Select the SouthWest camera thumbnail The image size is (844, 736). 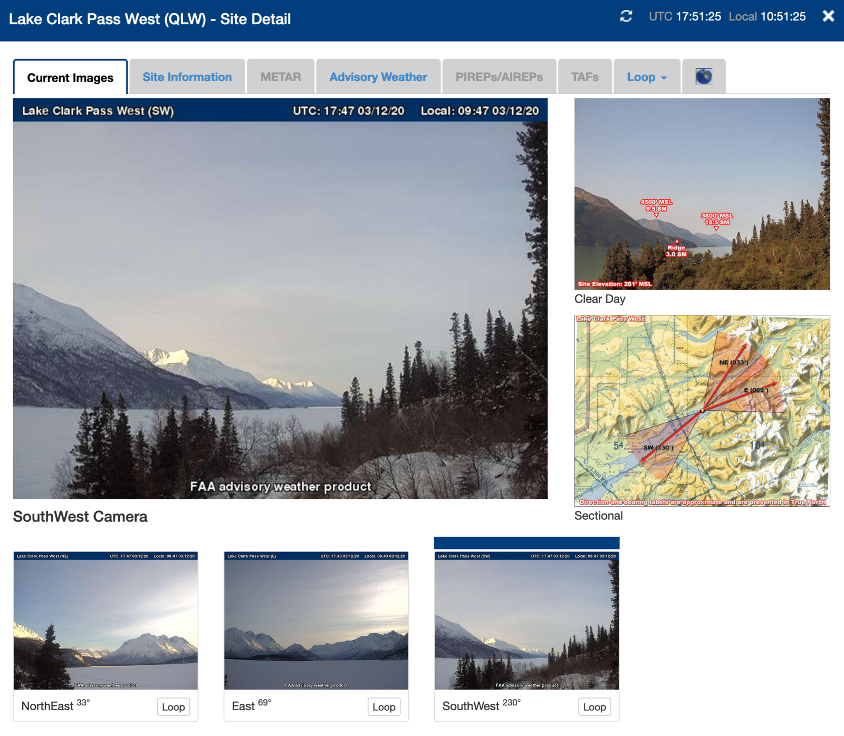pos(526,622)
